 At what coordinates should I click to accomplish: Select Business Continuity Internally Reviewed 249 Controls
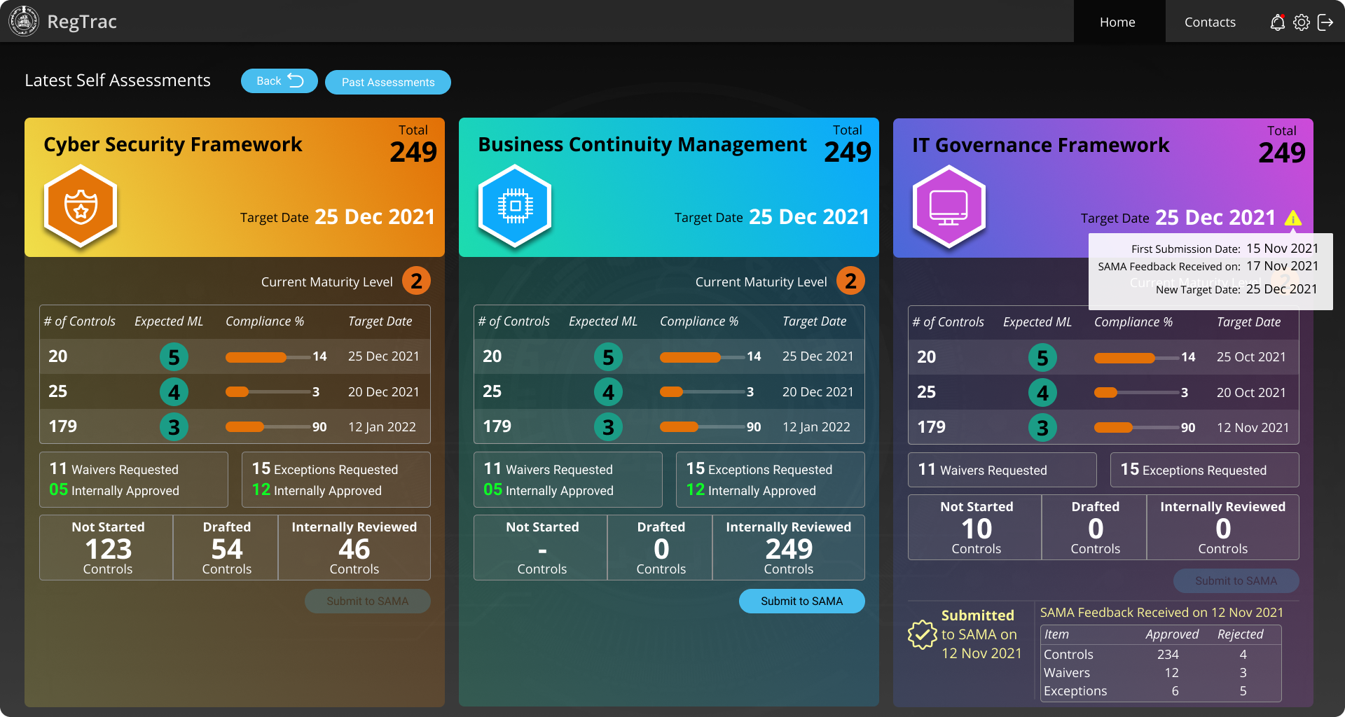point(788,548)
